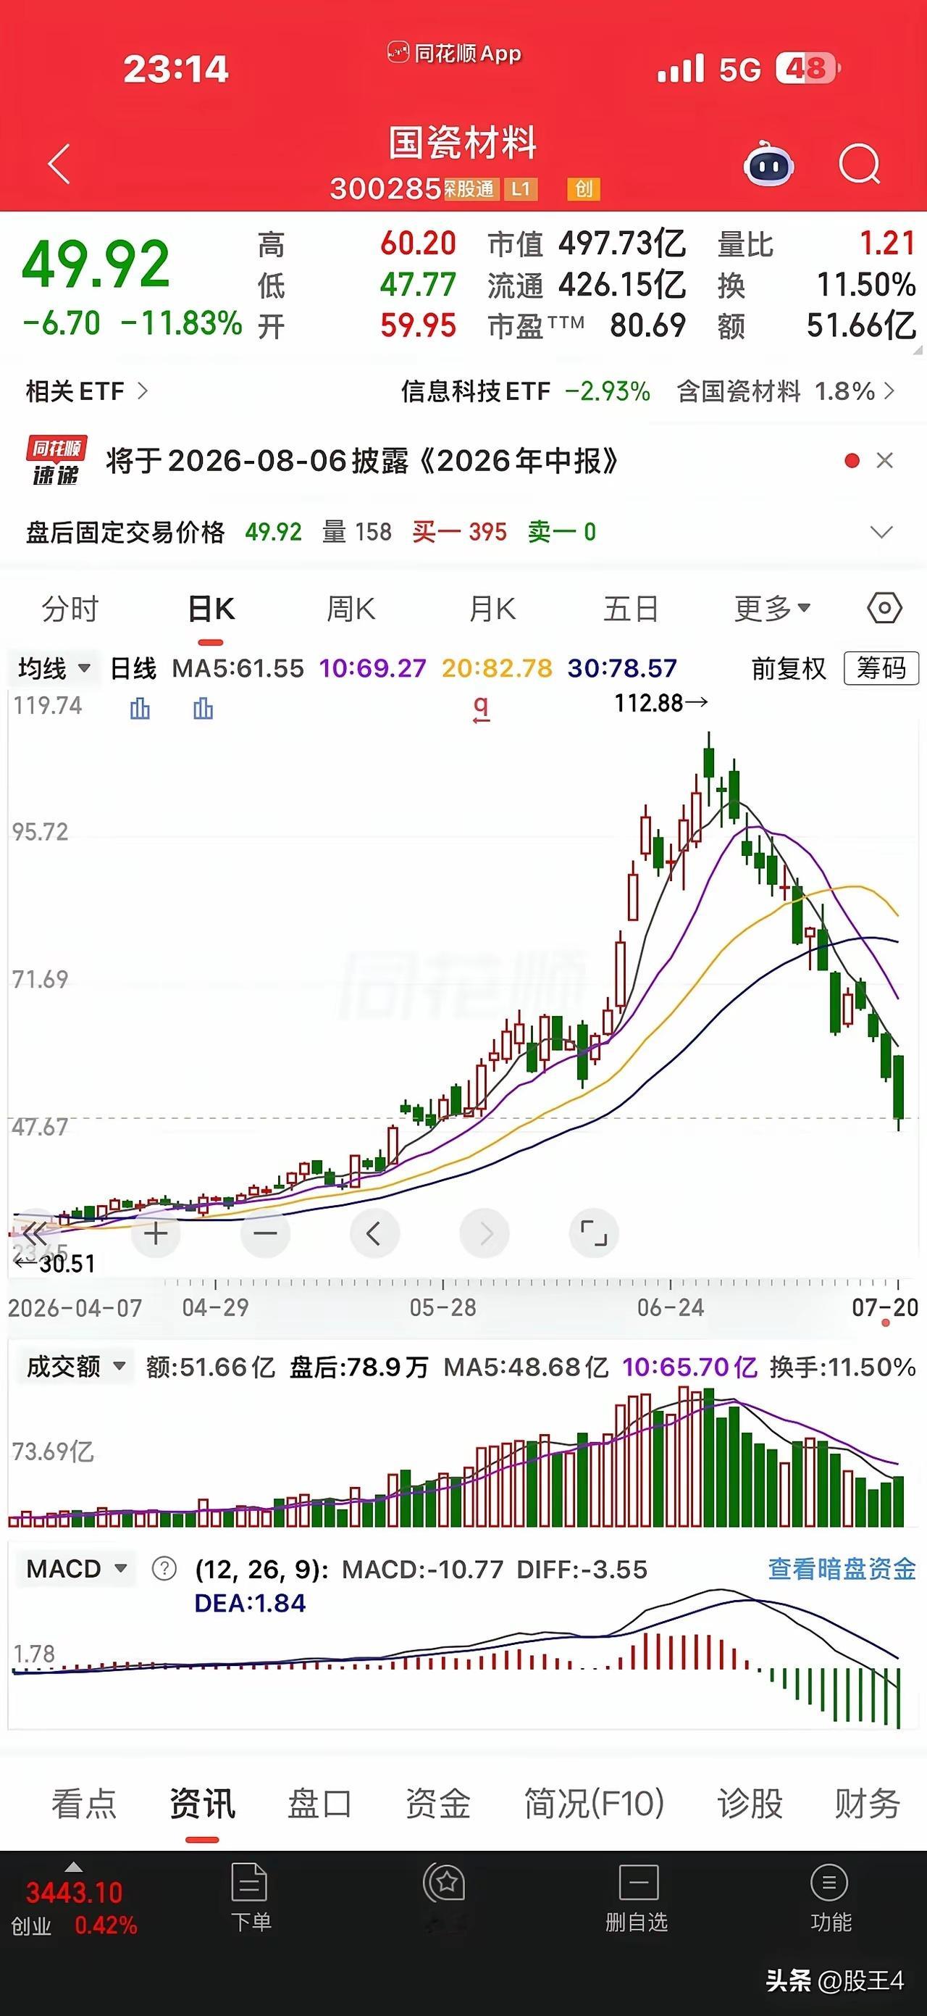Tap 换 11.50% turnover value
The height and width of the screenshot is (2016, 927).
click(x=866, y=284)
